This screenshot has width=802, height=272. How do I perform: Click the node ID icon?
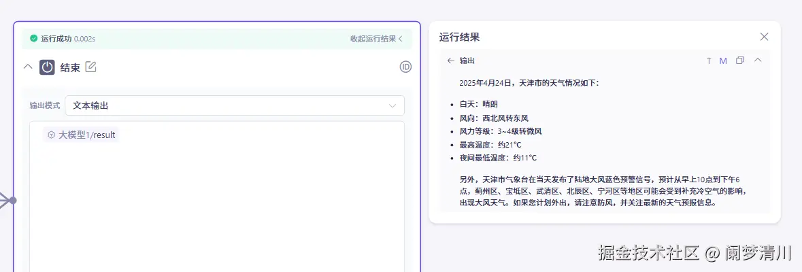pos(405,67)
